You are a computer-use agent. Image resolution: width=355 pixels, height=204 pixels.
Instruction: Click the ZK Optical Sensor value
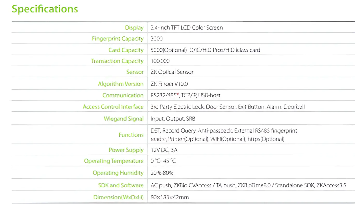coord(172,72)
